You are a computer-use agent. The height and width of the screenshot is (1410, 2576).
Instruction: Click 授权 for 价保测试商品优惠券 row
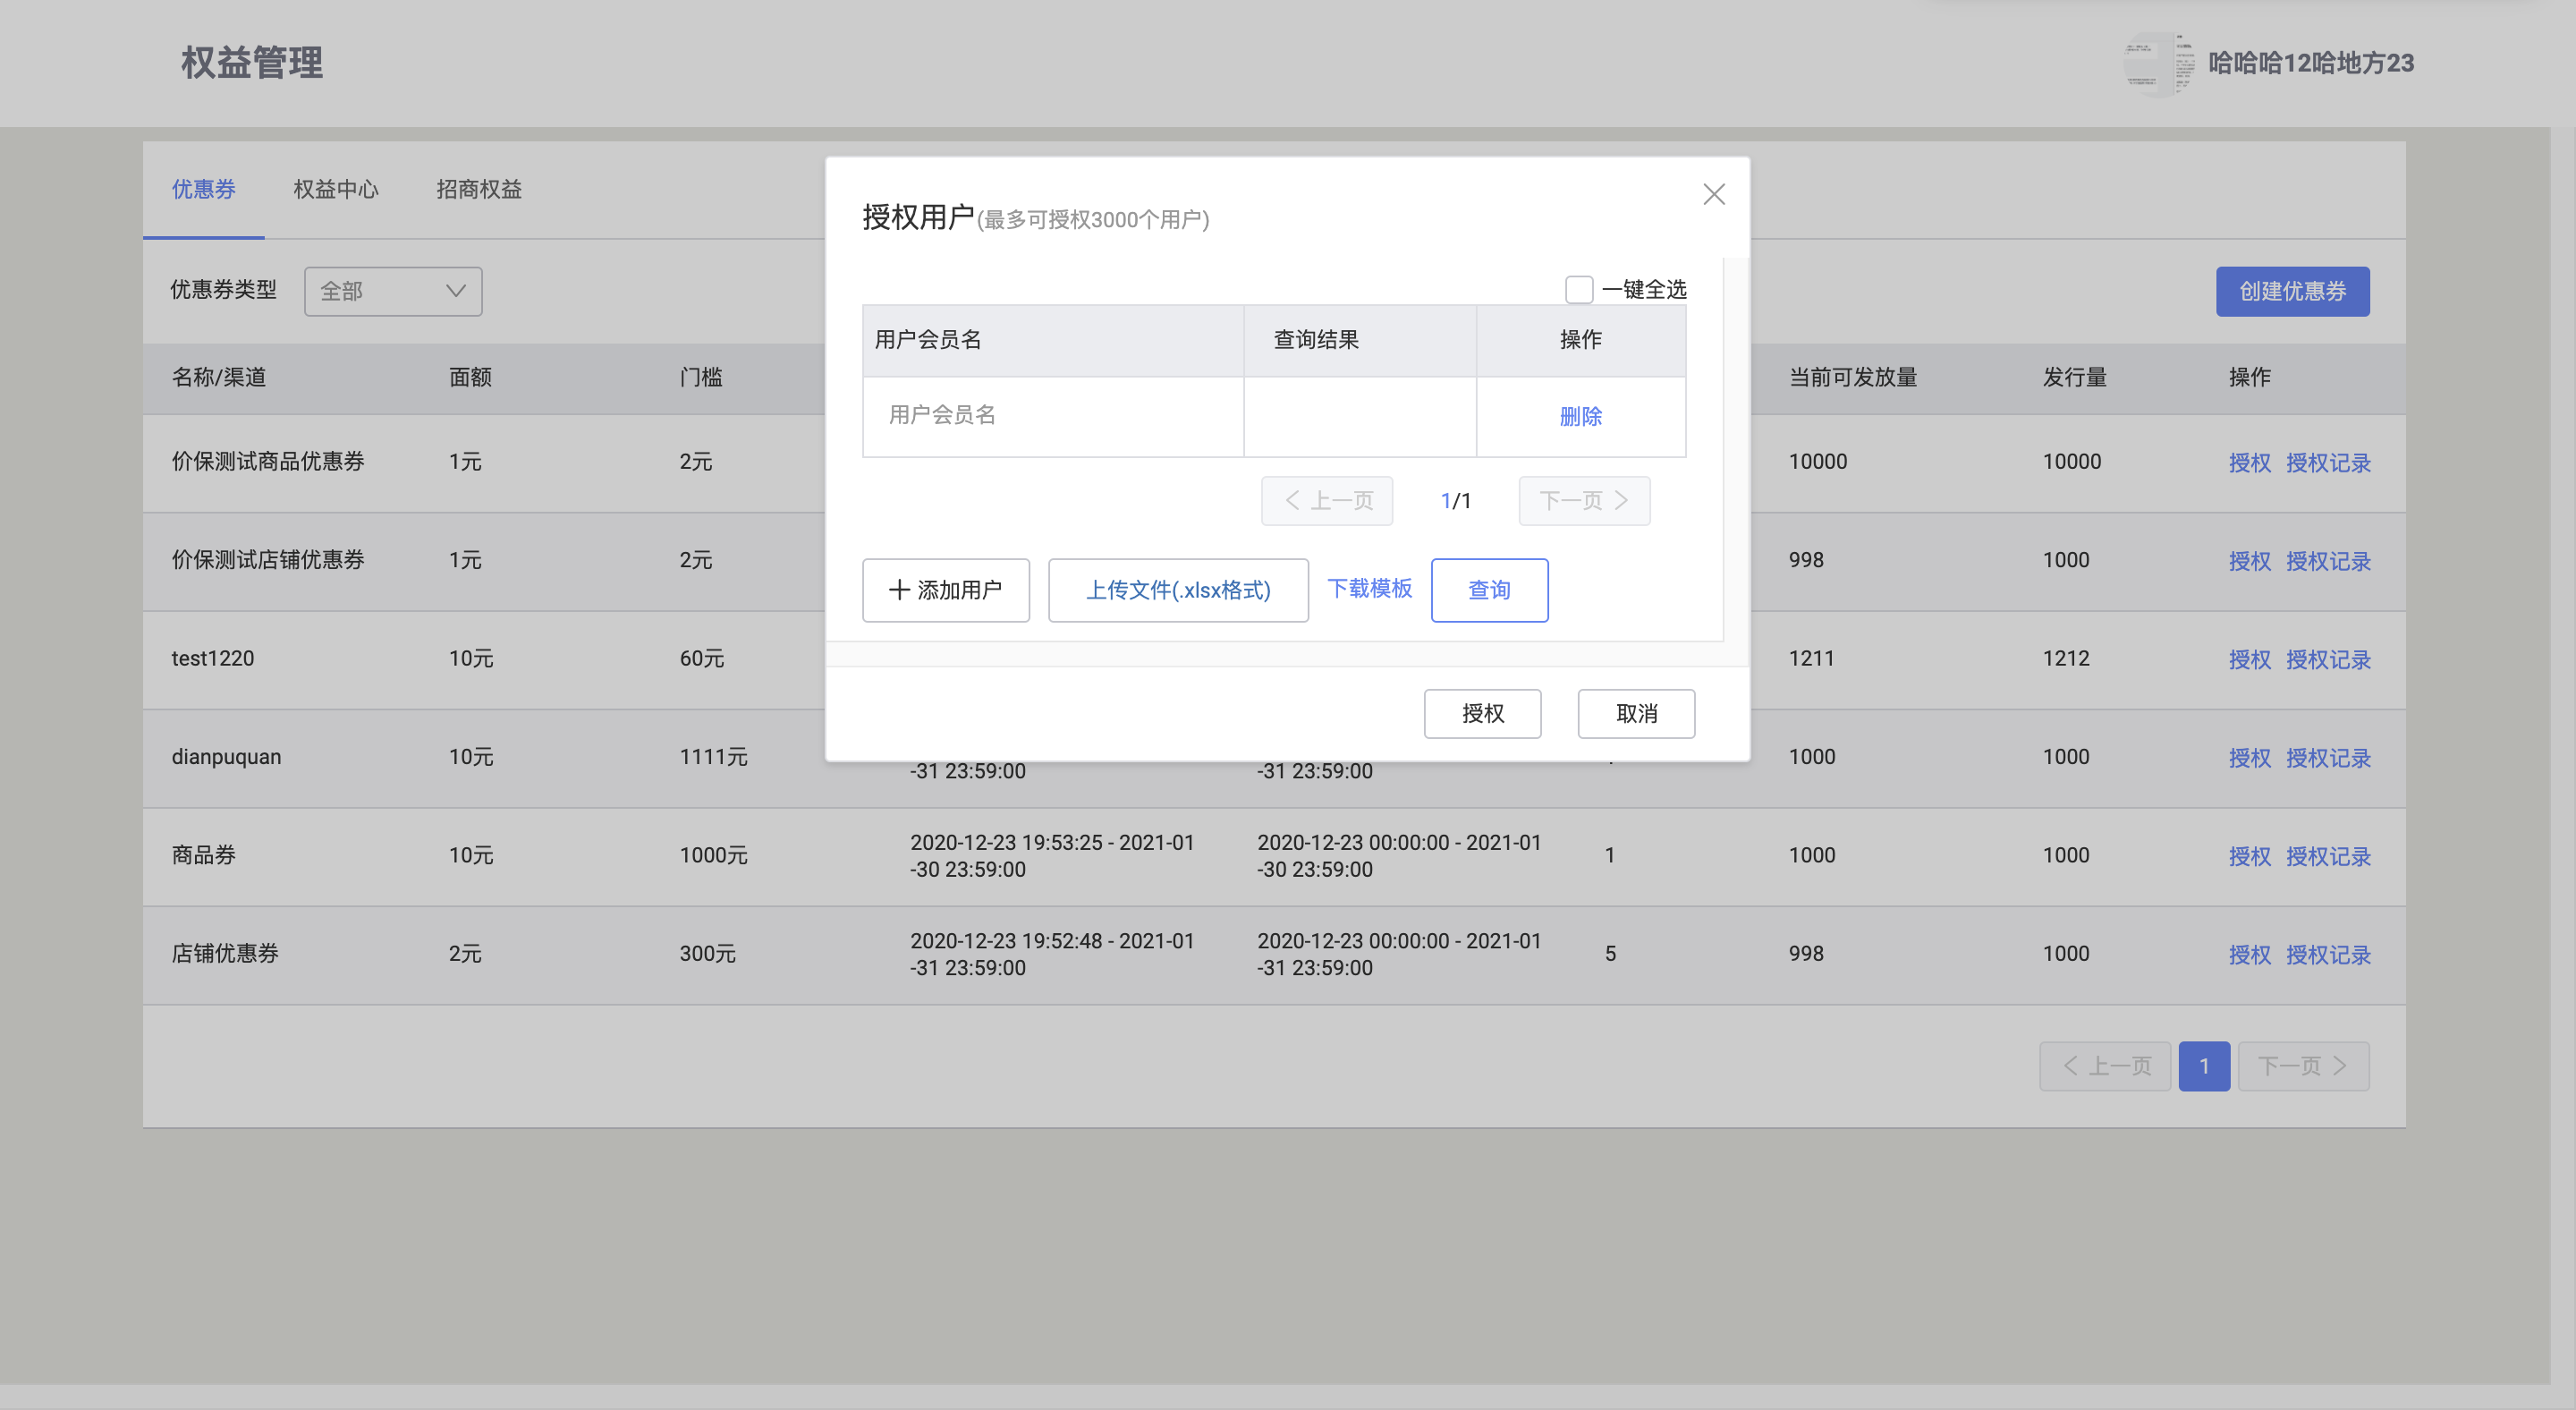2249,463
